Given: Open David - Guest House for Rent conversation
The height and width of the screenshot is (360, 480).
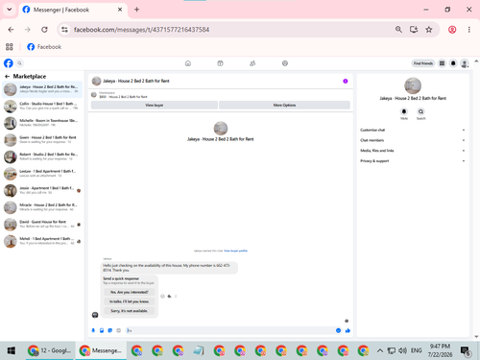Looking at the screenshot, I should pos(42,224).
